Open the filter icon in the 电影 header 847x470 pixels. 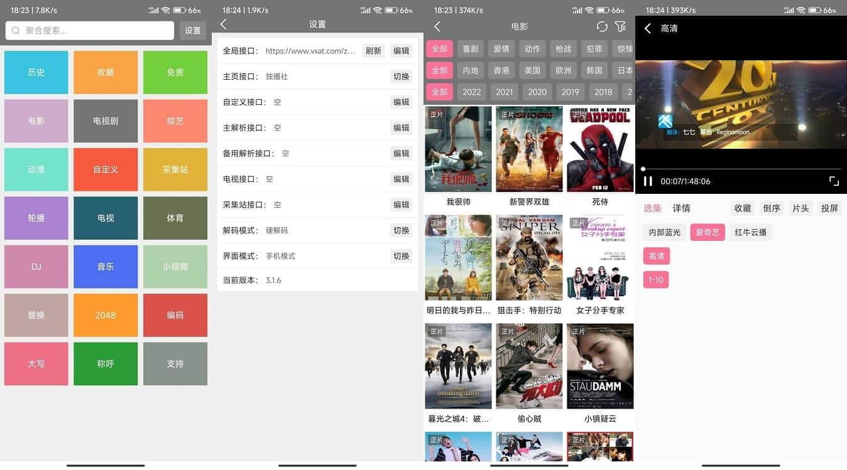point(621,26)
